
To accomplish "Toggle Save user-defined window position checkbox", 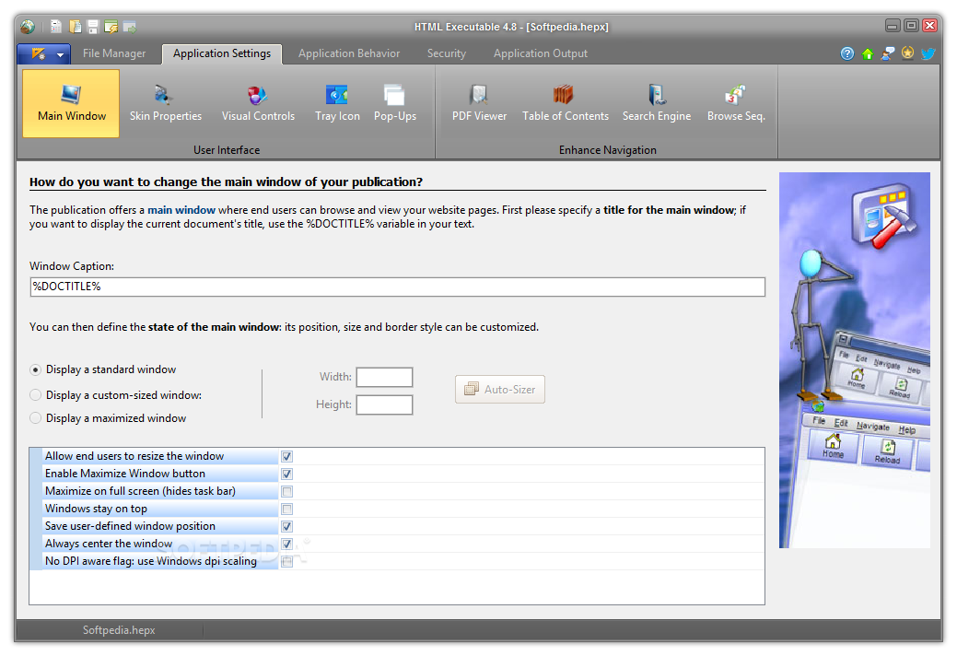I will pos(286,527).
